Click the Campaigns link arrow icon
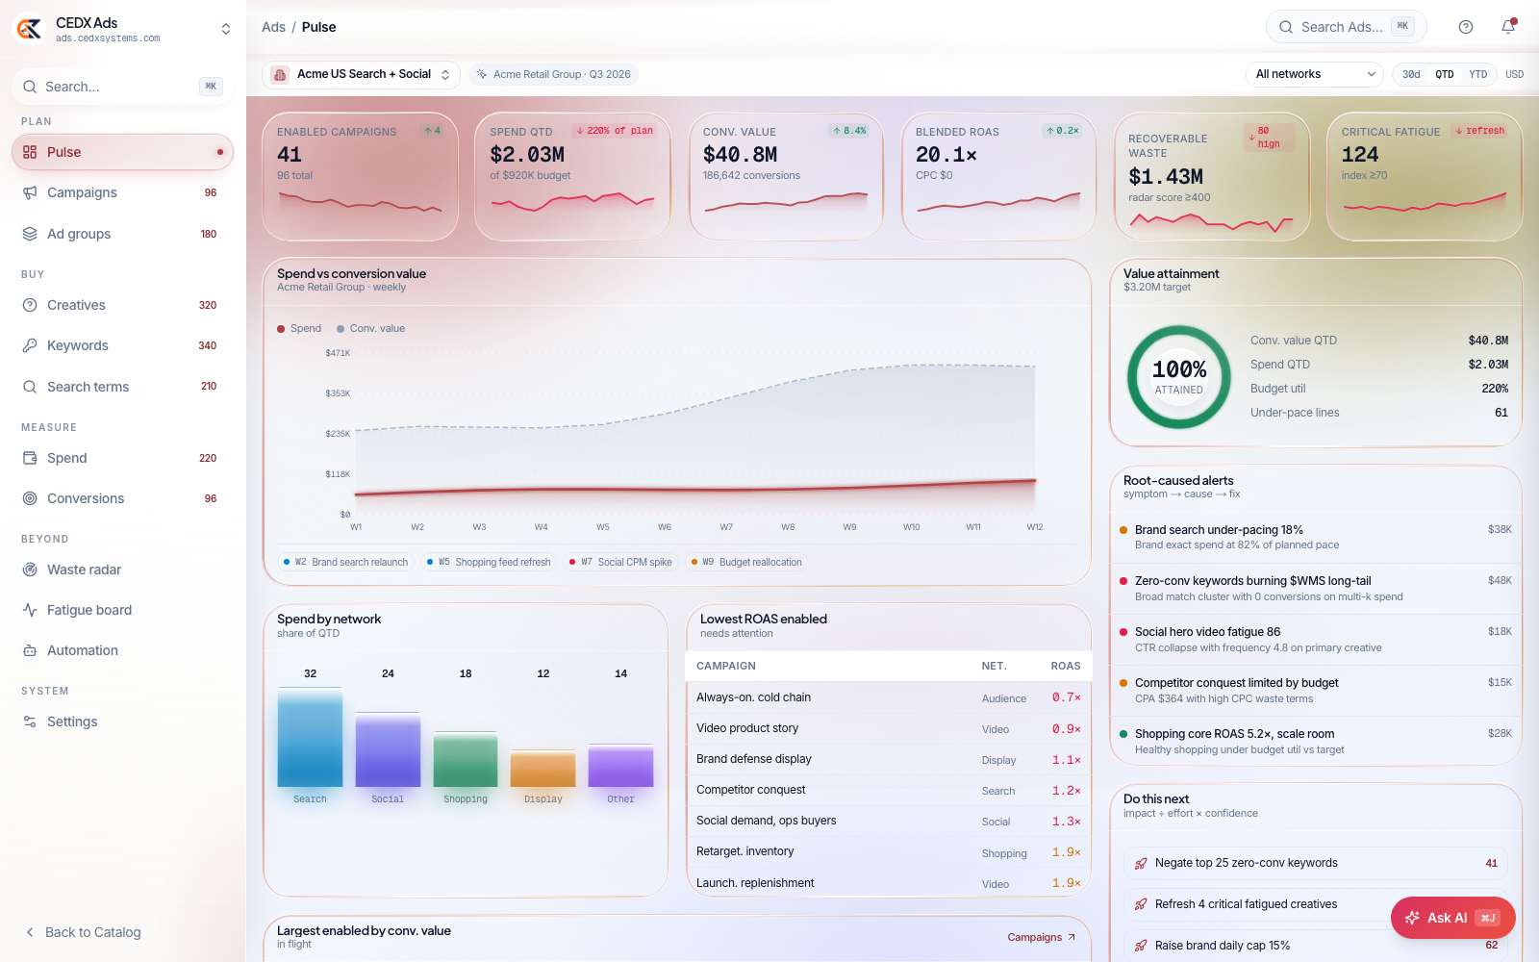Viewport: 1539px width, 962px height. pyautogui.click(x=1072, y=937)
